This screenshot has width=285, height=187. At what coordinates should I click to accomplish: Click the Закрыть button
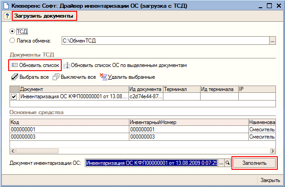click(270, 180)
